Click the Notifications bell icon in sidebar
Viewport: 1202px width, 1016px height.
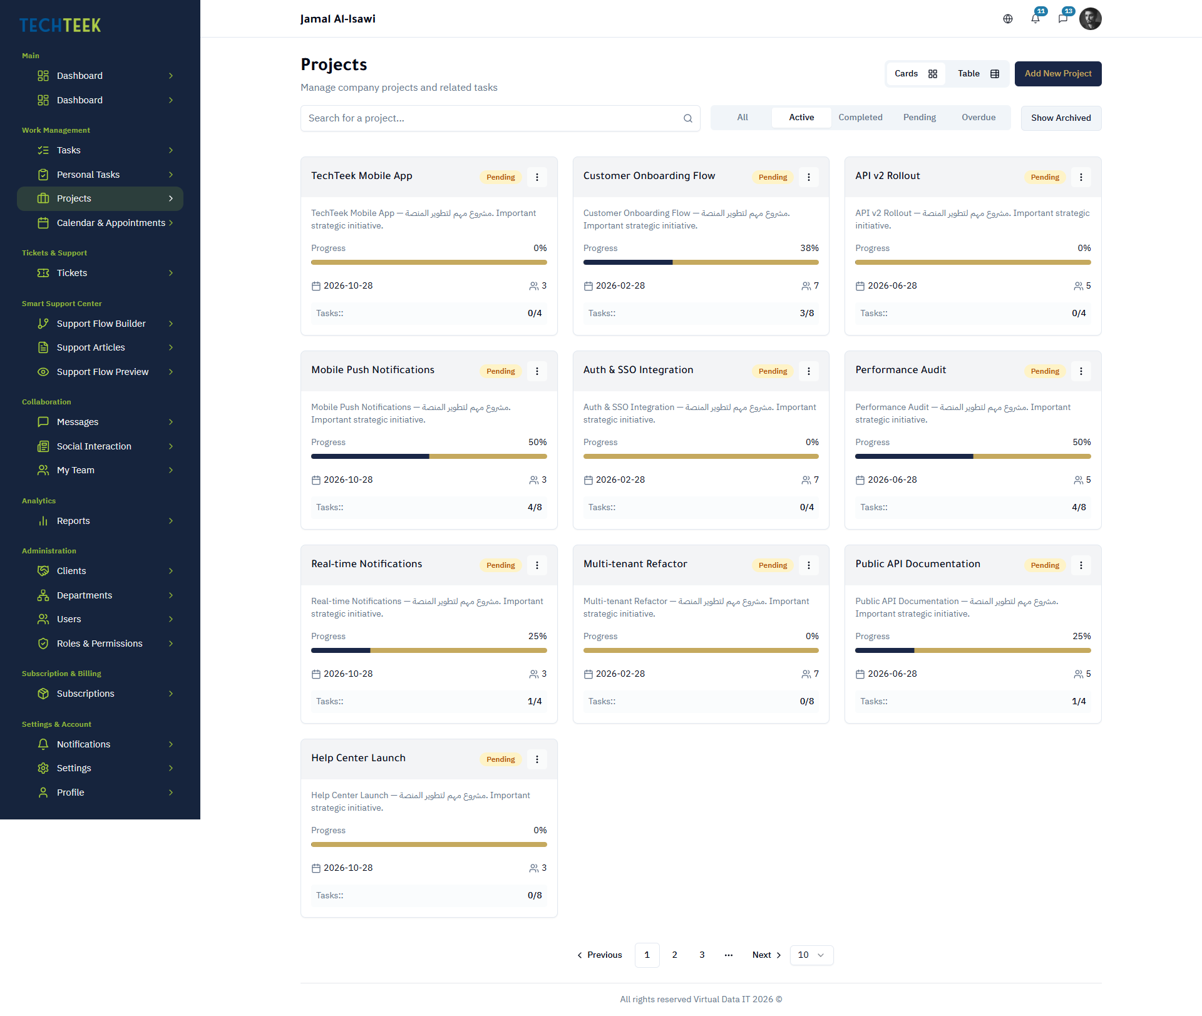[x=43, y=744]
